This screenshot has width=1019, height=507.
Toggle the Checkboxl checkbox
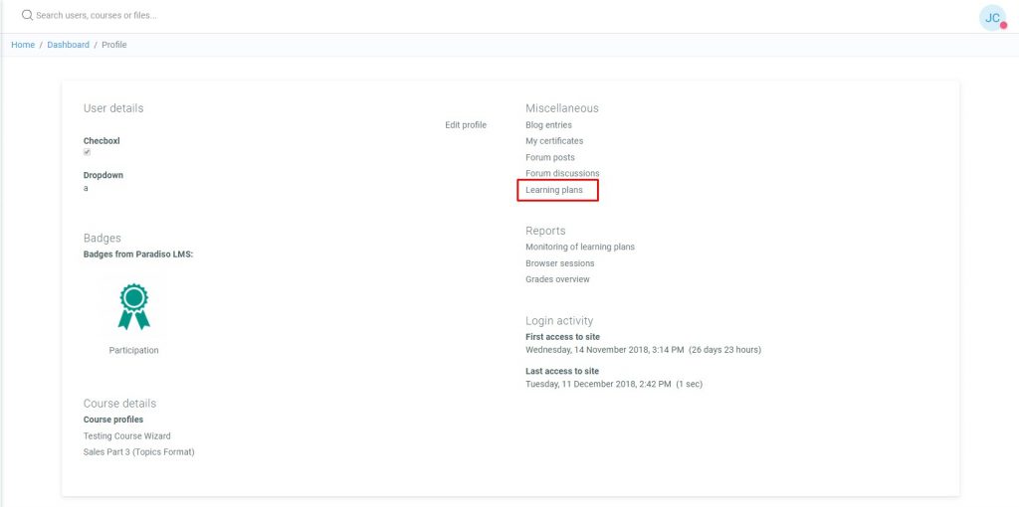point(88,152)
